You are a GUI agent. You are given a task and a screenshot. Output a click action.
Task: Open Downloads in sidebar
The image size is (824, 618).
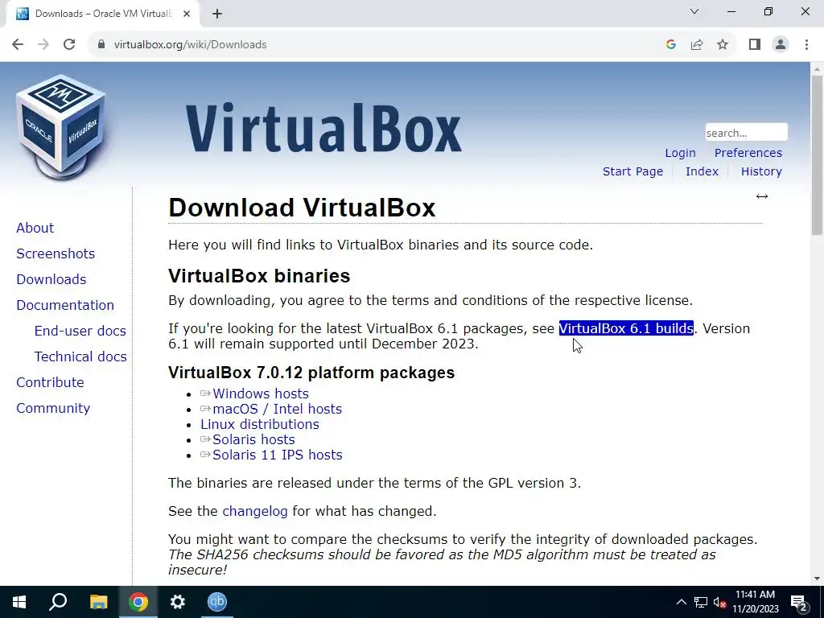click(x=51, y=279)
